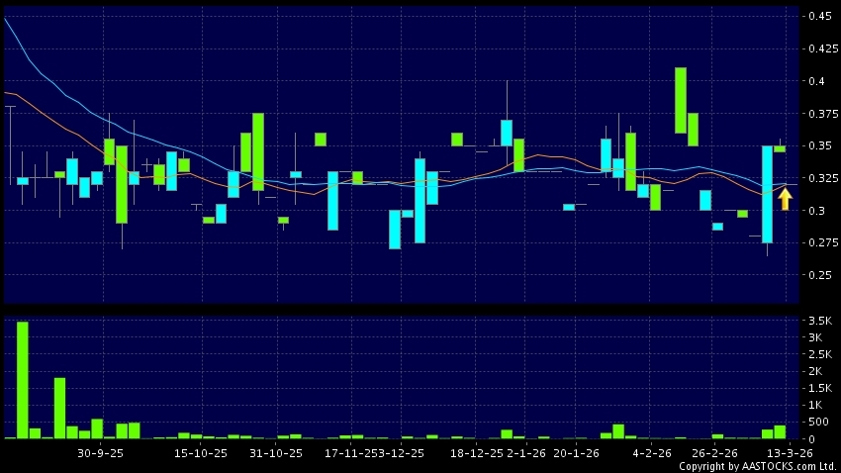The image size is (841, 473).
Task: Click the 1.5K volume axis label
Action: (x=820, y=387)
